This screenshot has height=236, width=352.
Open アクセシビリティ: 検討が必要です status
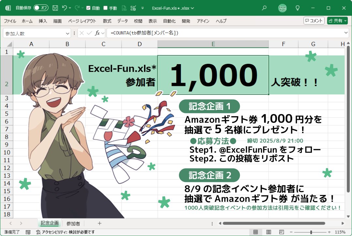pyautogui.click(x=66, y=232)
